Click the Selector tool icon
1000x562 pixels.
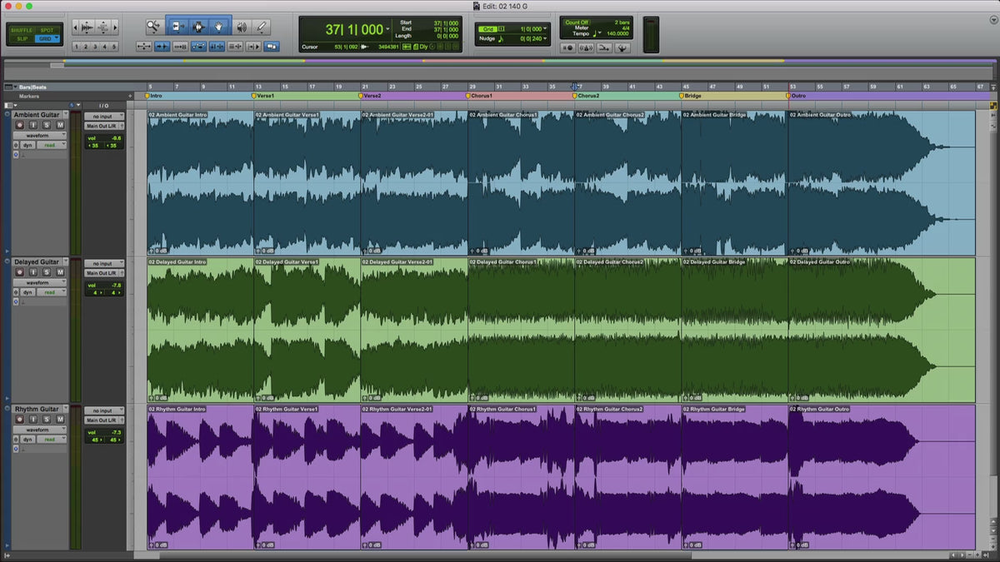[x=199, y=27]
